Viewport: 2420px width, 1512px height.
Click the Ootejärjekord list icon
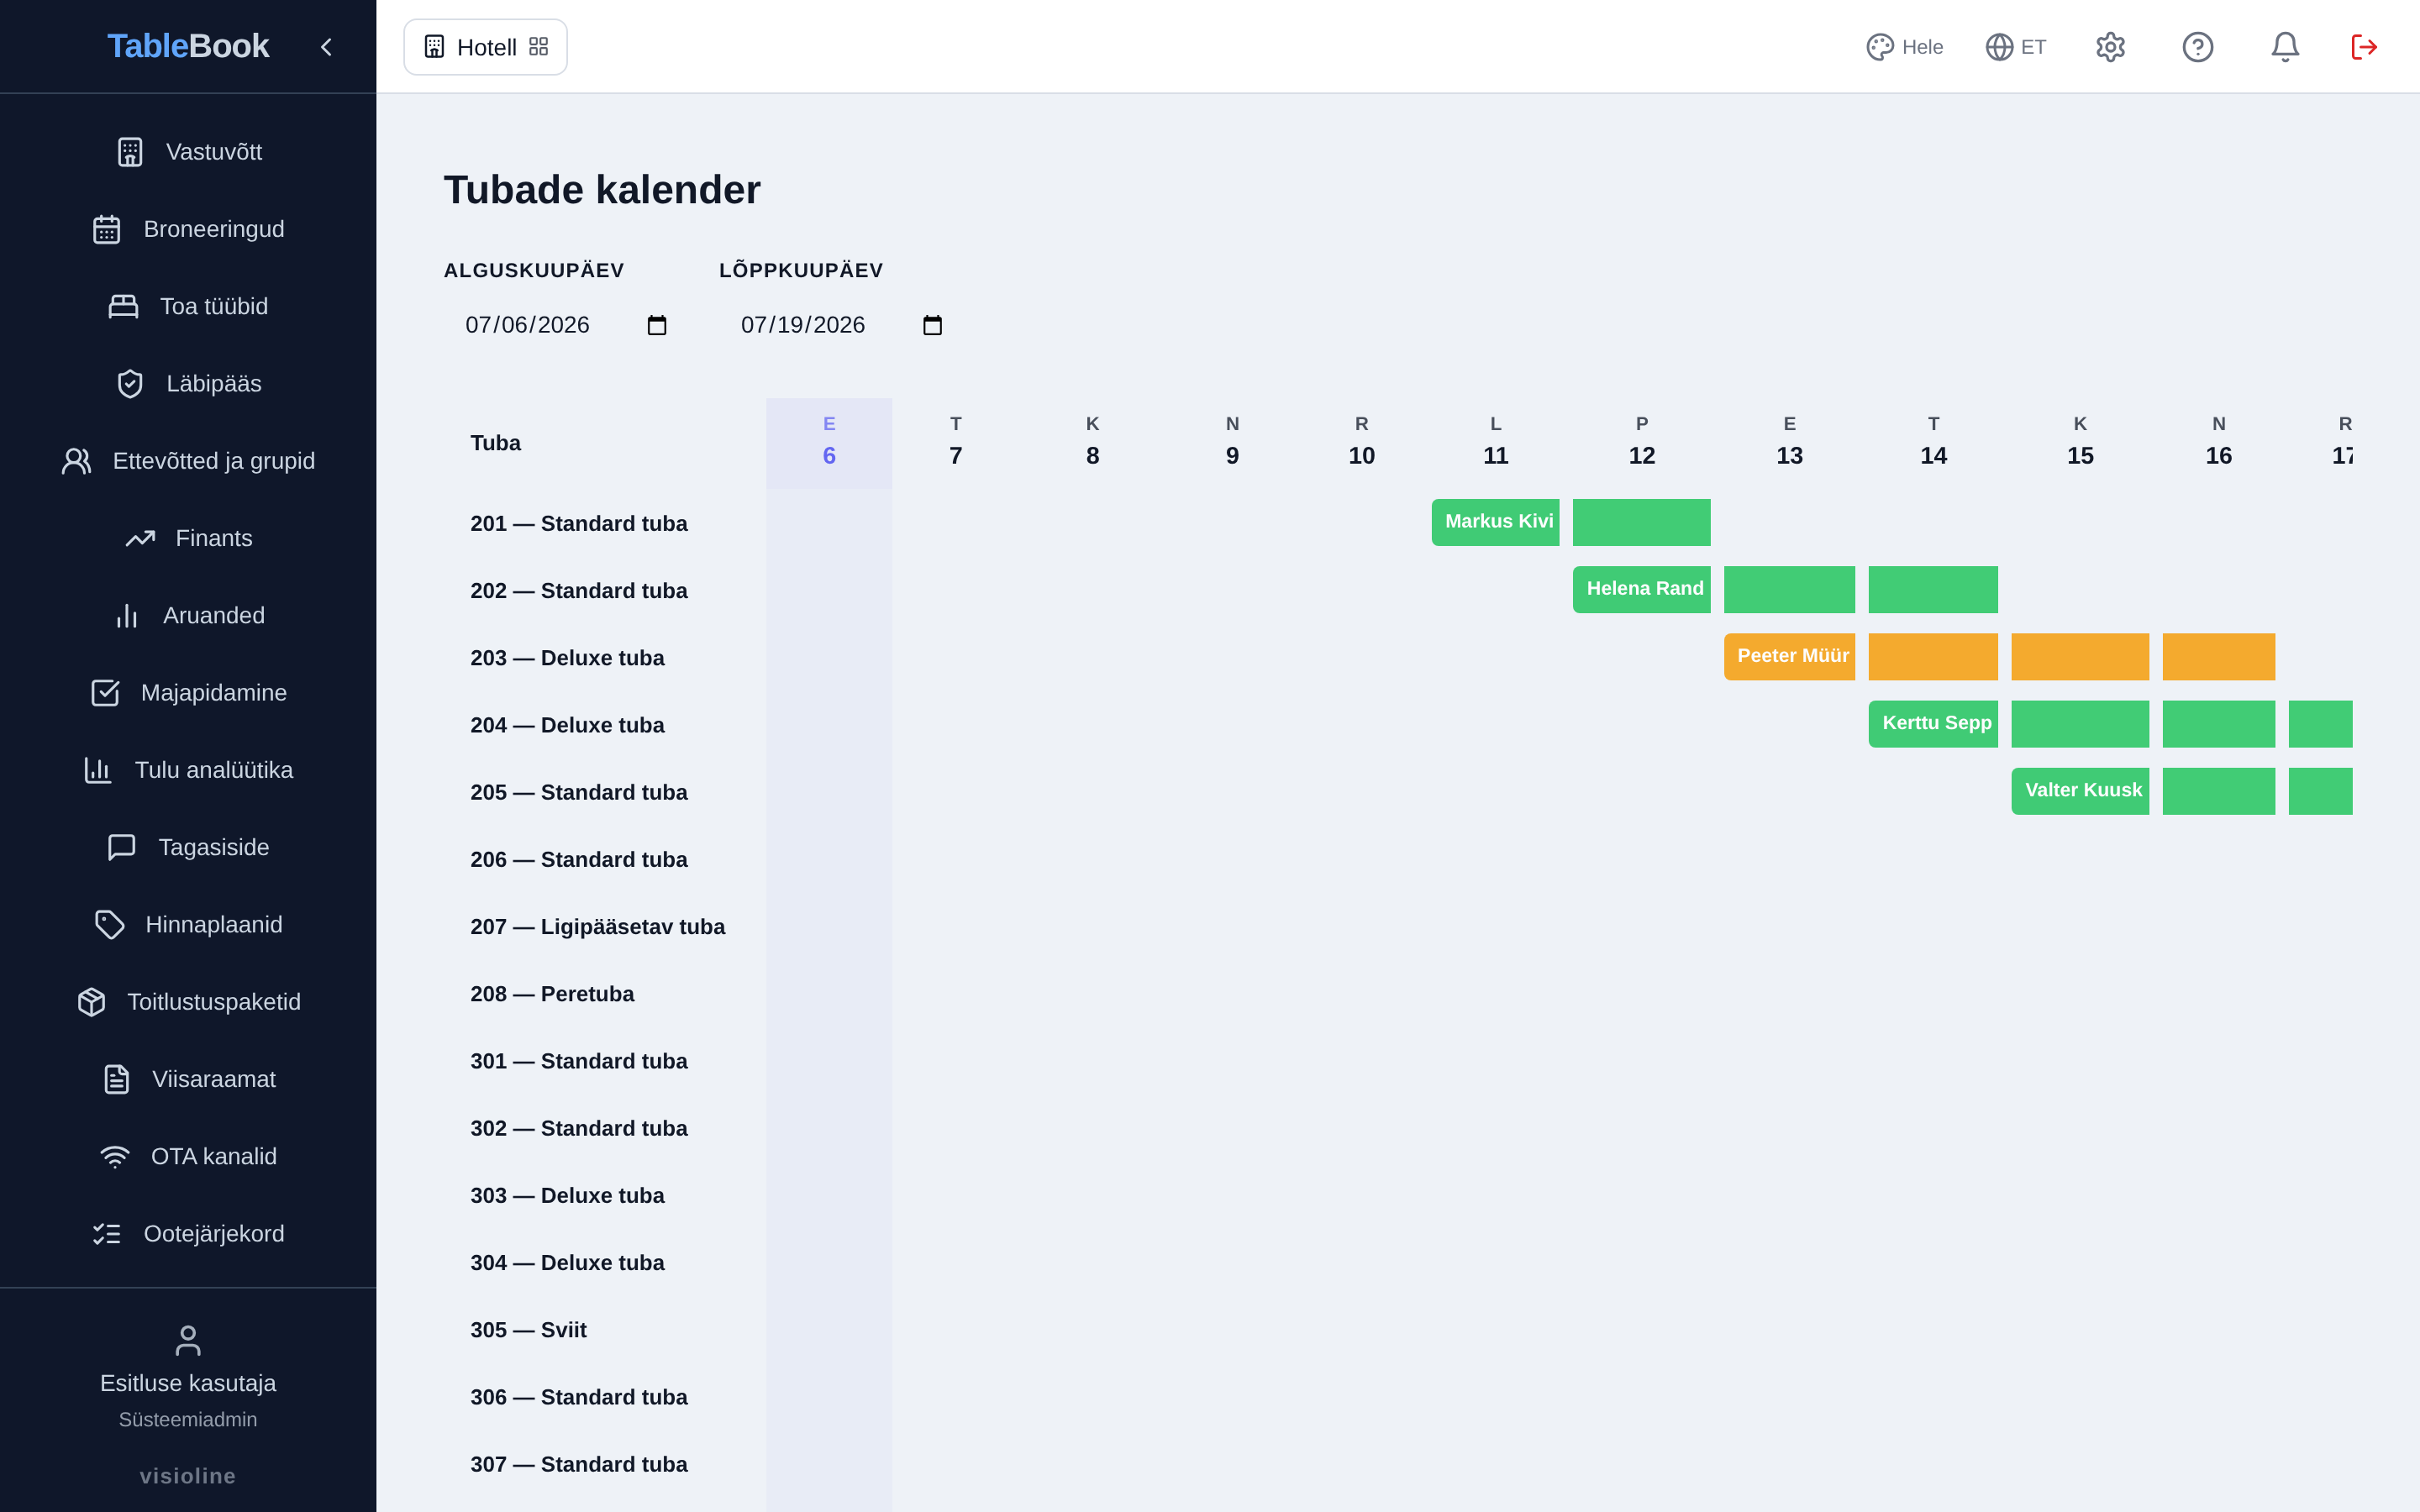point(107,1234)
